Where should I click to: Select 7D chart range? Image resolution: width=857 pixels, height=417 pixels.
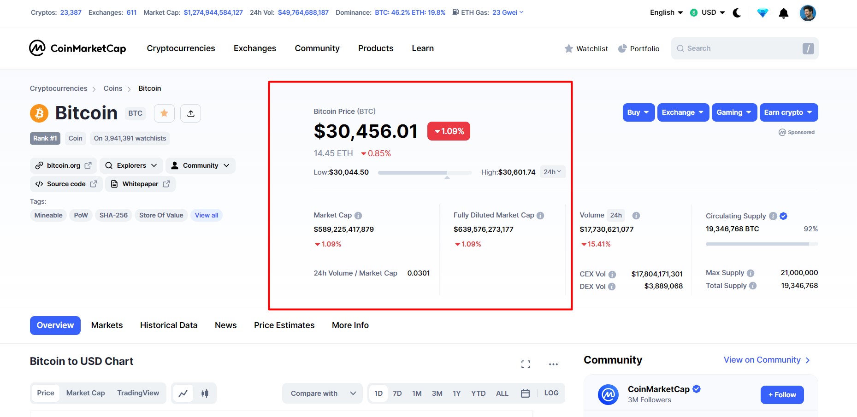pyautogui.click(x=397, y=394)
